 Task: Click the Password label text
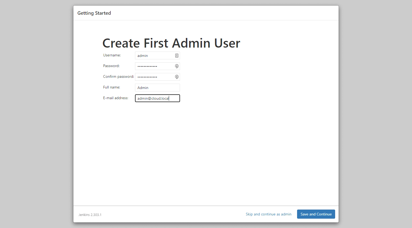111,66
